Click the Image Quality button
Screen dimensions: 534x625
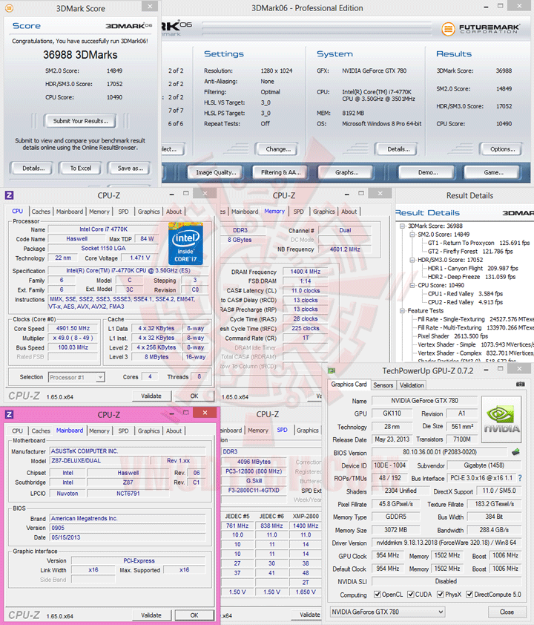216,172
